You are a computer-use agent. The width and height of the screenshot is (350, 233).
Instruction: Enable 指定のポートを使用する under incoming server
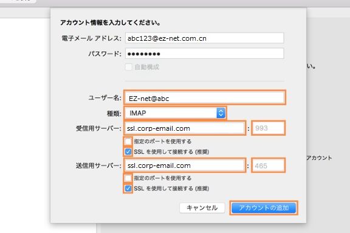pos(128,141)
